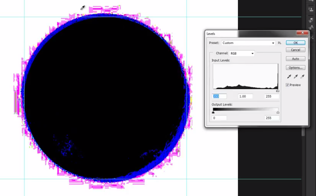Toggle the Preview checkbox
Viewport: 316px width, 196px height.
pos(287,85)
